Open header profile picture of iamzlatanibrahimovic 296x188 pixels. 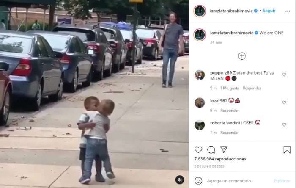click(x=200, y=11)
